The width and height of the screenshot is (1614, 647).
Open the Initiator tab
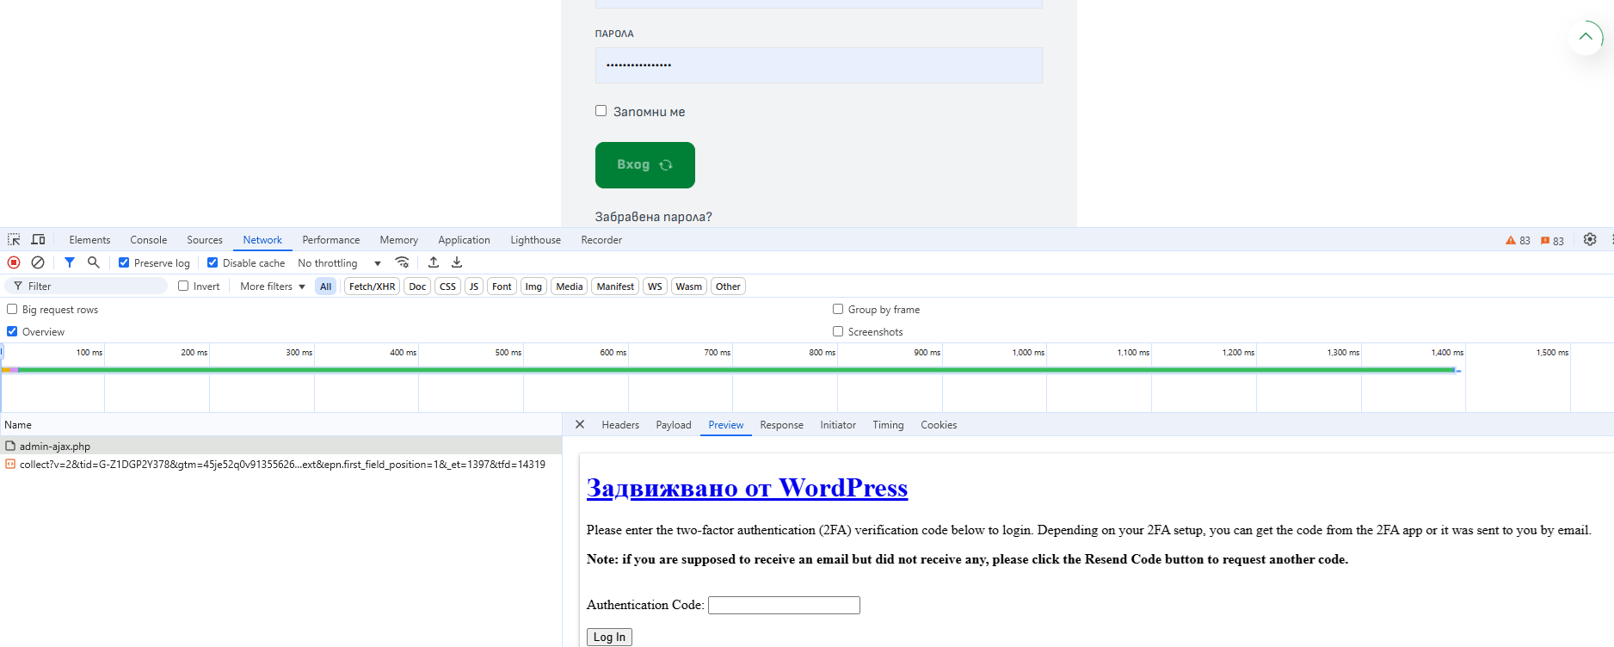(838, 425)
